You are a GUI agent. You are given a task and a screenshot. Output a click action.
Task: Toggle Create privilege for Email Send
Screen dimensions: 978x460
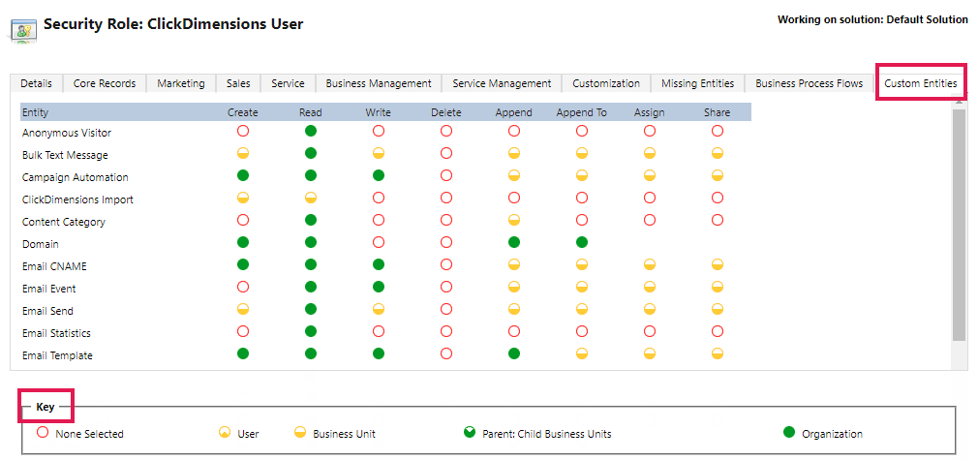pos(243,309)
